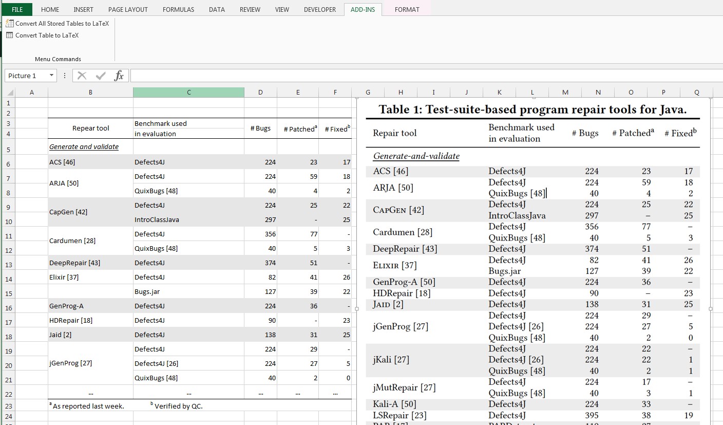Screen dimensions: 723x425
Task: Click the FILE tab icon area
Action: 16,9
